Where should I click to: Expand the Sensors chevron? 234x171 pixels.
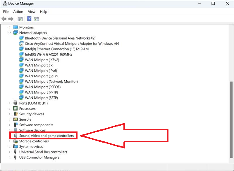[x=10, y=119]
